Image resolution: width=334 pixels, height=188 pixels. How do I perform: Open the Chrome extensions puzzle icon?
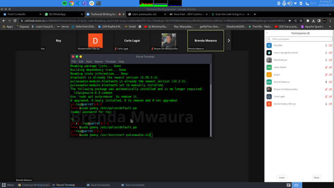[x=307, y=21]
